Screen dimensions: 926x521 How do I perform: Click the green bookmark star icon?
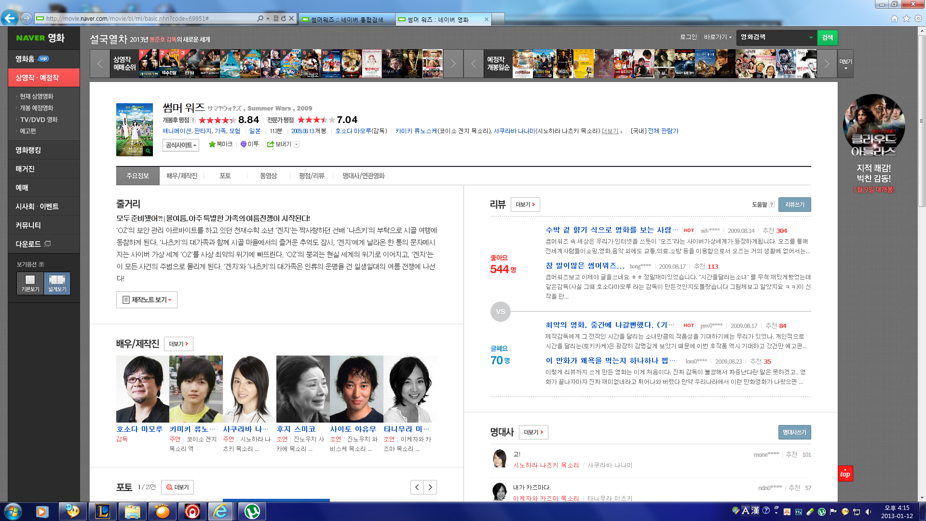212,144
